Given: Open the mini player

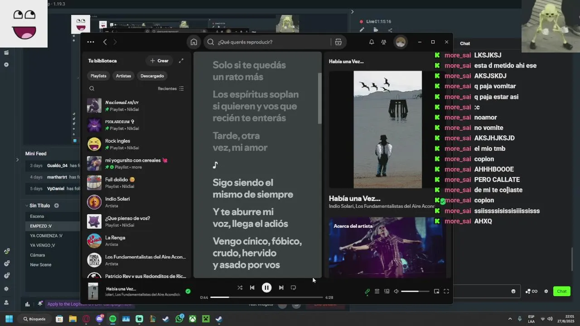Looking at the screenshot, I should point(436,291).
